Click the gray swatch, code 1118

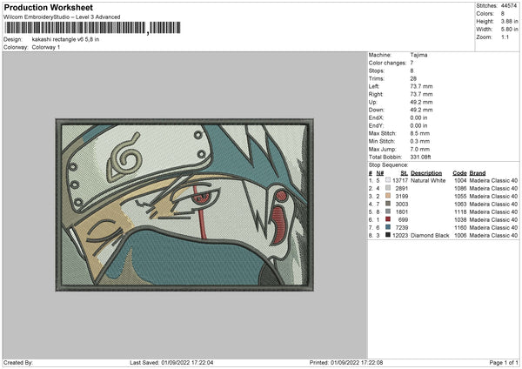[x=388, y=211]
